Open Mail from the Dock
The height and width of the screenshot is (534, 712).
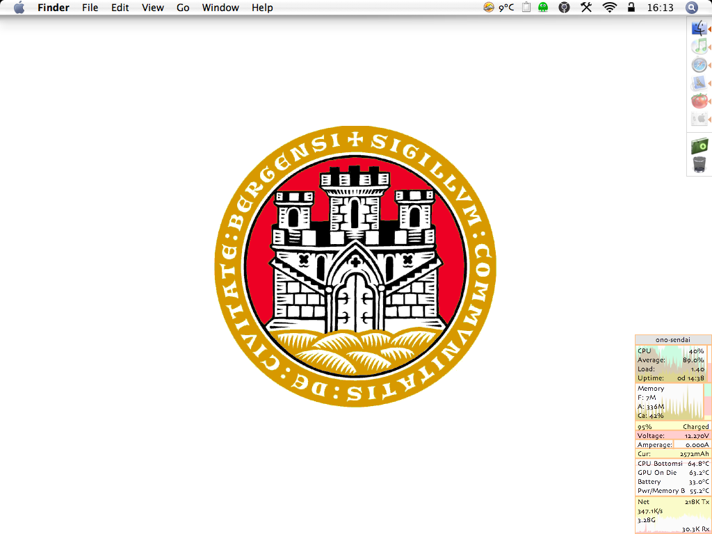(699, 83)
